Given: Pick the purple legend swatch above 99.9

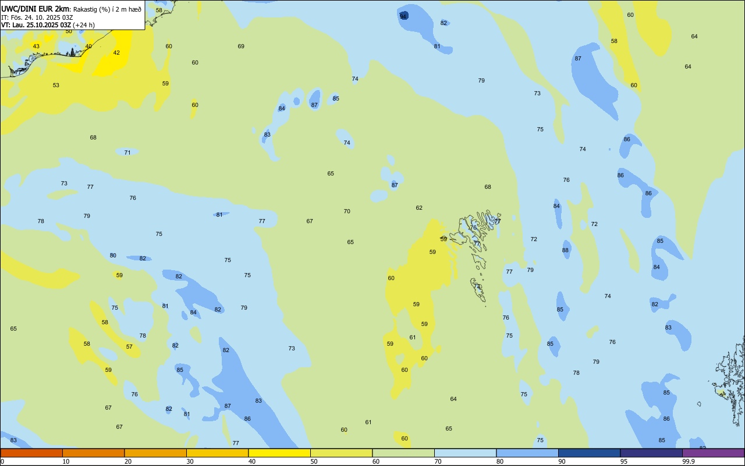Looking at the screenshot, I should click(x=713, y=453).
